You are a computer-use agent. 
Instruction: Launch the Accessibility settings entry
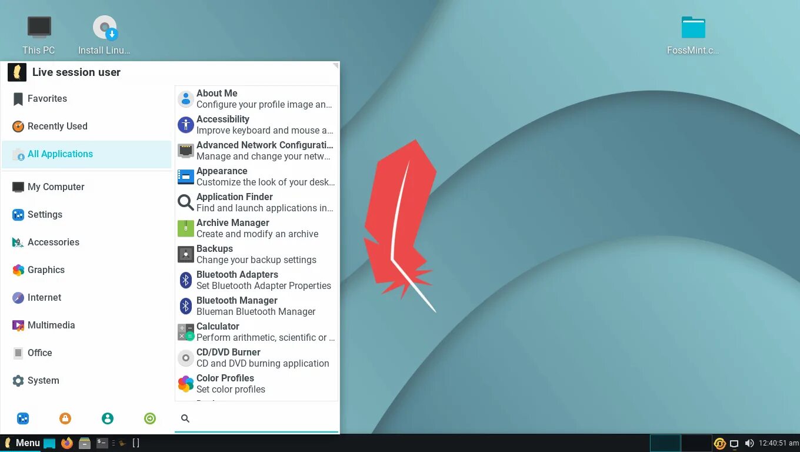(256, 125)
